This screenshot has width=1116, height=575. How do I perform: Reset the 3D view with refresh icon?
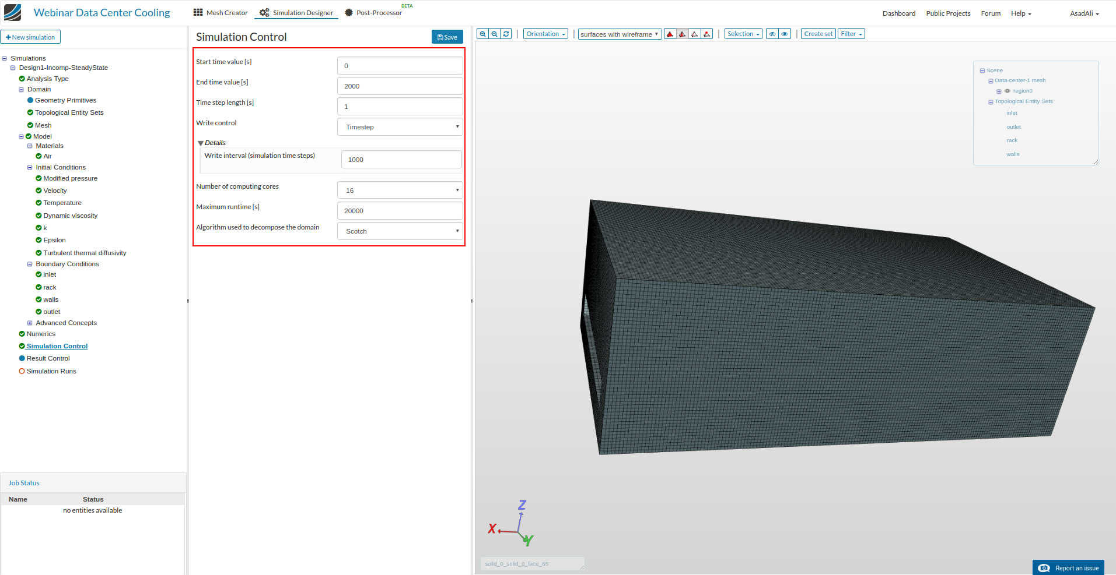pos(506,34)
